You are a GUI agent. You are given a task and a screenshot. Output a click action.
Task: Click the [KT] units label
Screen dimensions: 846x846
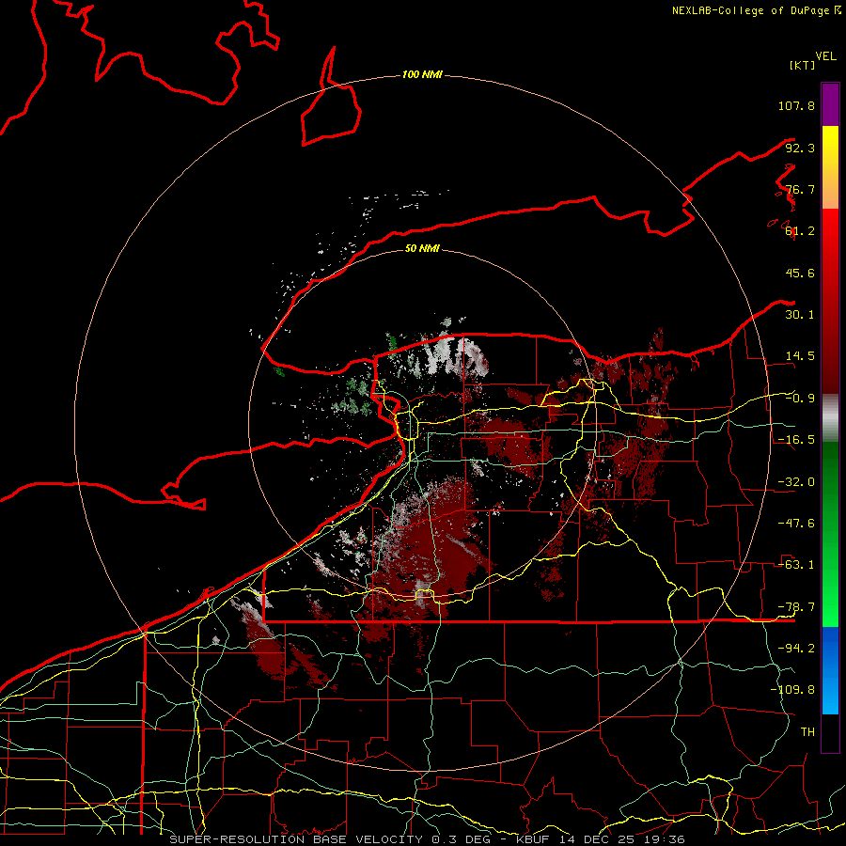(x=802, y=65)
